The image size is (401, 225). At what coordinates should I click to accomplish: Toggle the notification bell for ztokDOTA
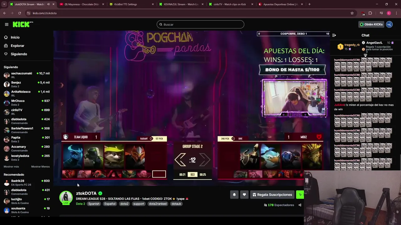234,195
